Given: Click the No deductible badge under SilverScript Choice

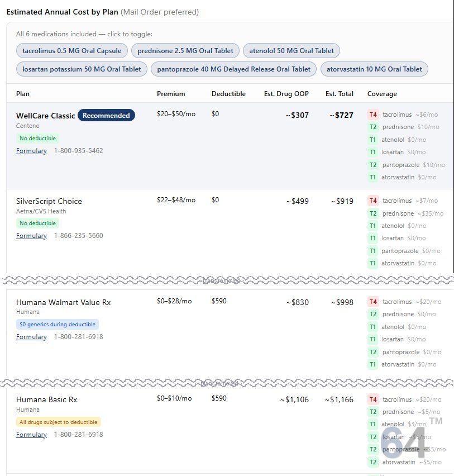Looking at the screenshot, I should pyautogui.click(x=37, y=223).
